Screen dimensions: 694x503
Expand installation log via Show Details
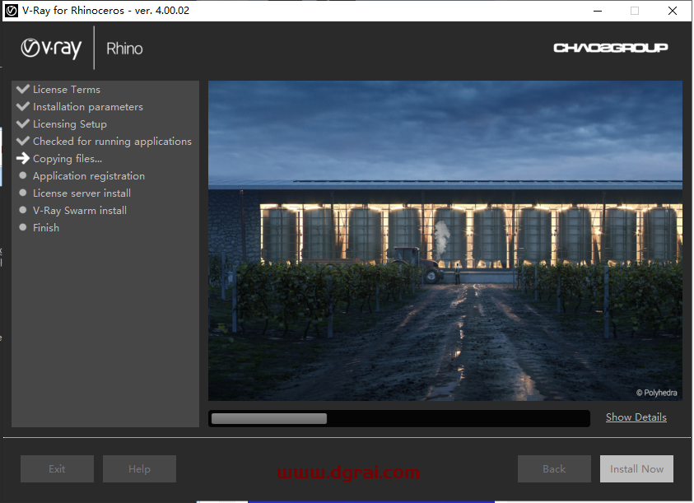636,417
